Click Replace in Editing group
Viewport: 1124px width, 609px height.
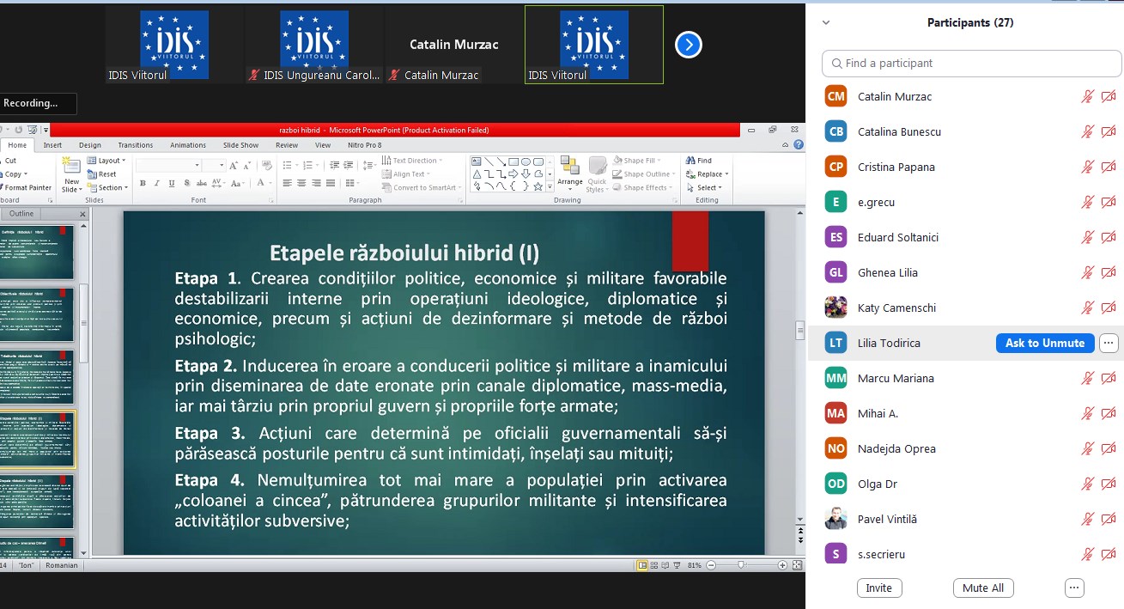pos(707,174)
